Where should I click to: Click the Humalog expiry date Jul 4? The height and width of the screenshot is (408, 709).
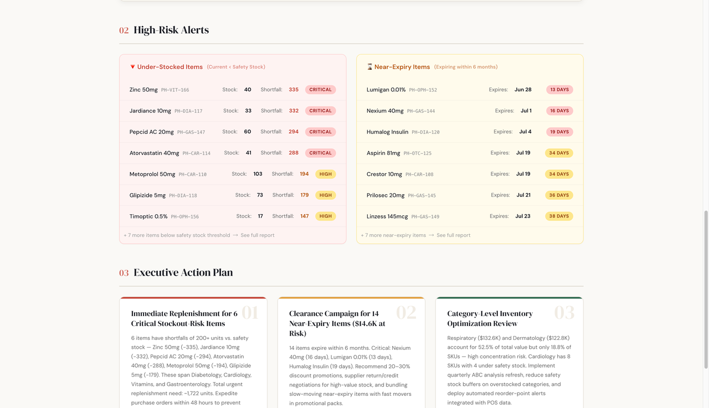tap(525, 132)
